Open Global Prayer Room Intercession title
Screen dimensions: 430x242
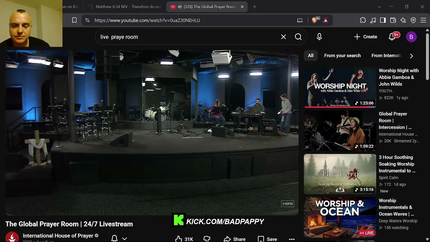coord(395,121)
